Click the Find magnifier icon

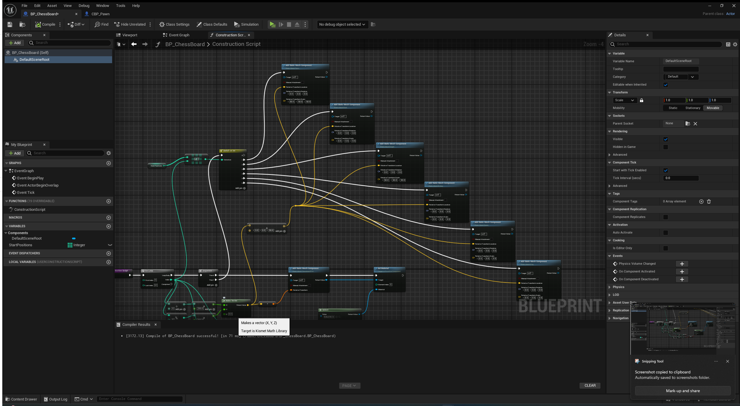coord(97,25)
